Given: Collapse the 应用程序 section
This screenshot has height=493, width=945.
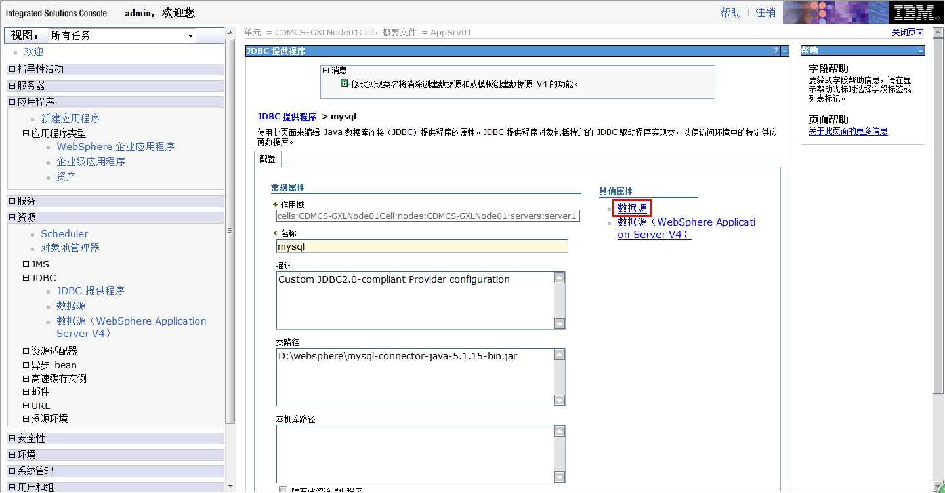Looking at the screenshot, I should pyautogui.click(x=12, y=102).
